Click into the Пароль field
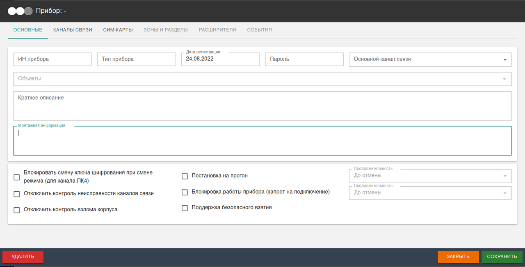The width and height of the screenshot is (525, 267). click(304, 59)
